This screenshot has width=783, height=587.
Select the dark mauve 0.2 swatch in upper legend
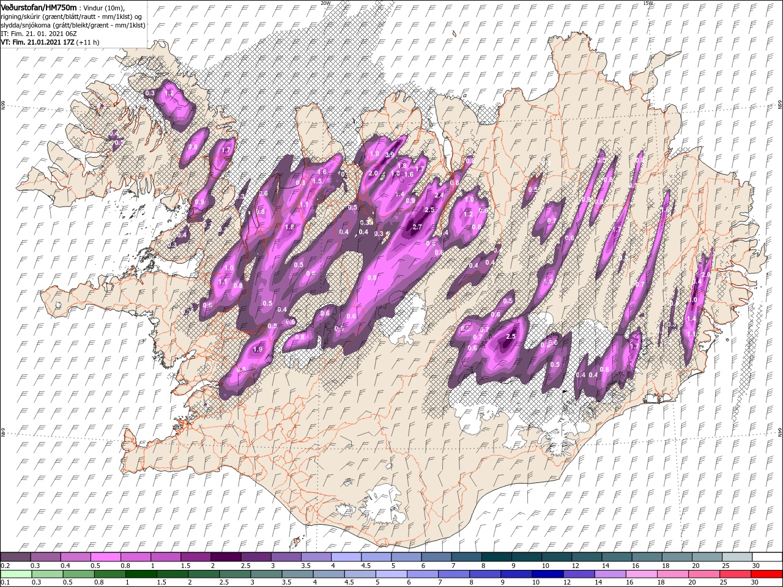click(15, 557)
